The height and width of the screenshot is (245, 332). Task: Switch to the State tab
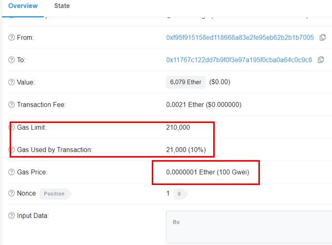click(62, 6)
